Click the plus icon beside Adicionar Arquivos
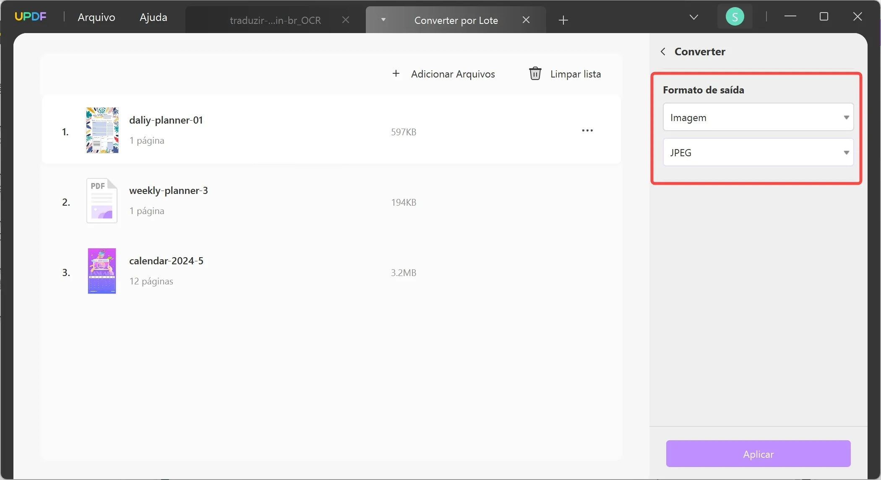The image size is (881, 480). pos(395,73)
